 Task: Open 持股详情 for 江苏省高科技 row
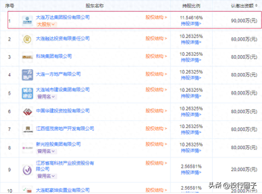tap(191, 172)
